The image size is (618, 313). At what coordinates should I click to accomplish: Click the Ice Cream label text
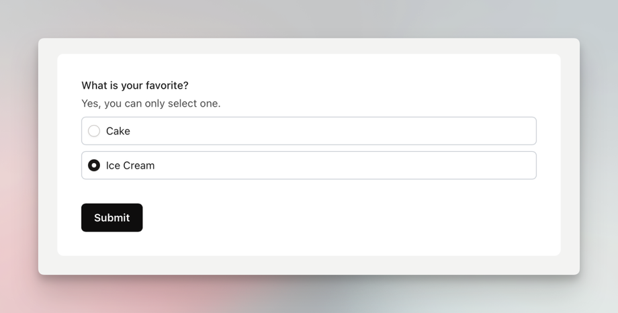[x=130, y=165]
